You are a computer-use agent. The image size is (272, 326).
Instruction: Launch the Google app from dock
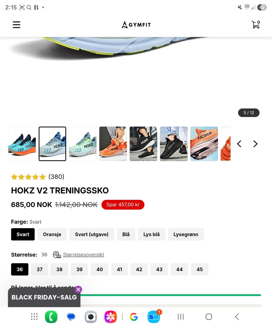(x=134, y=317)
